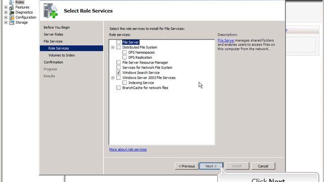Go to the Server Roles step
The height and width of the screenshot is (182, 324).
coord(53,34)
